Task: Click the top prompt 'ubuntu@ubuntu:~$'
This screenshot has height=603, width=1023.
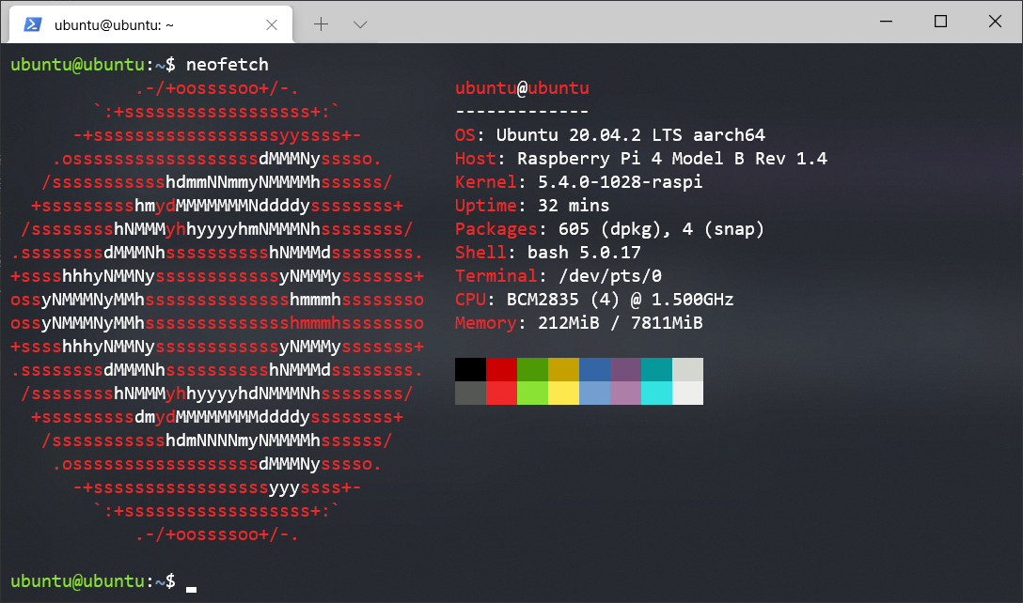Action: 93,65
